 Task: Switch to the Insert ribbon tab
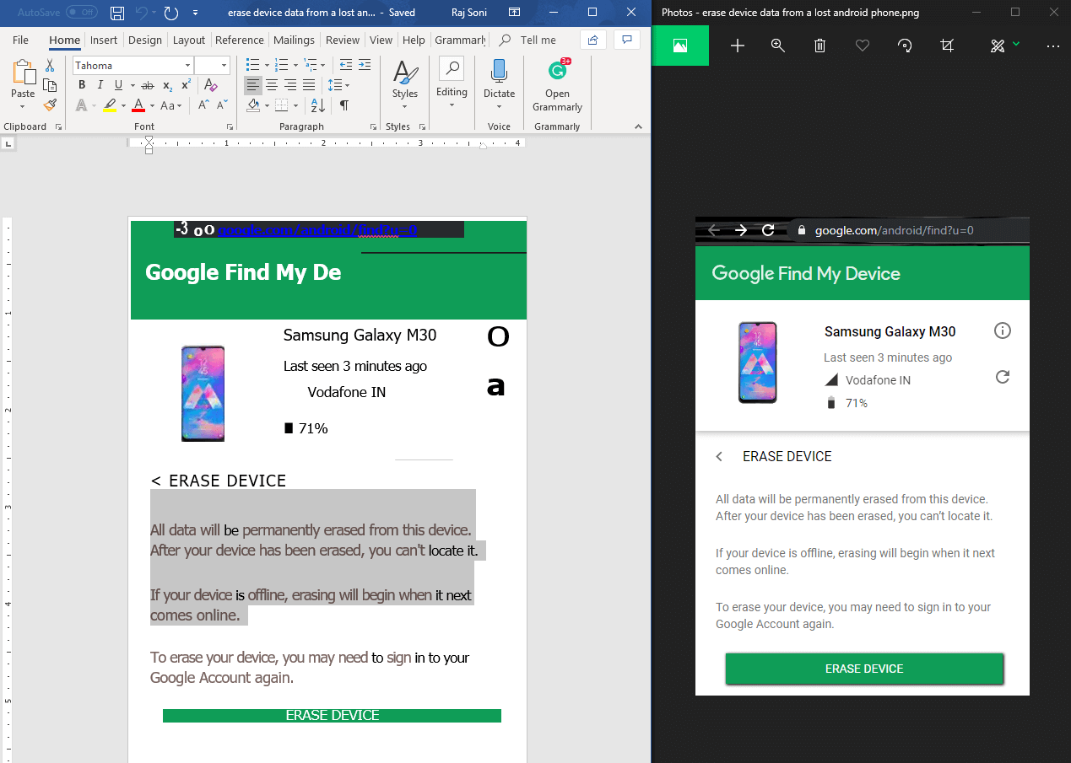104,40
